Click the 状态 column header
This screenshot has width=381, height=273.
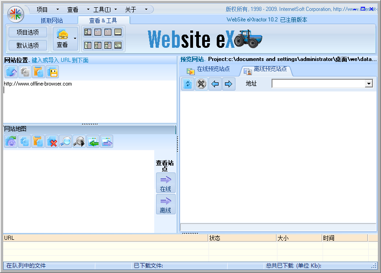[242, 238]
